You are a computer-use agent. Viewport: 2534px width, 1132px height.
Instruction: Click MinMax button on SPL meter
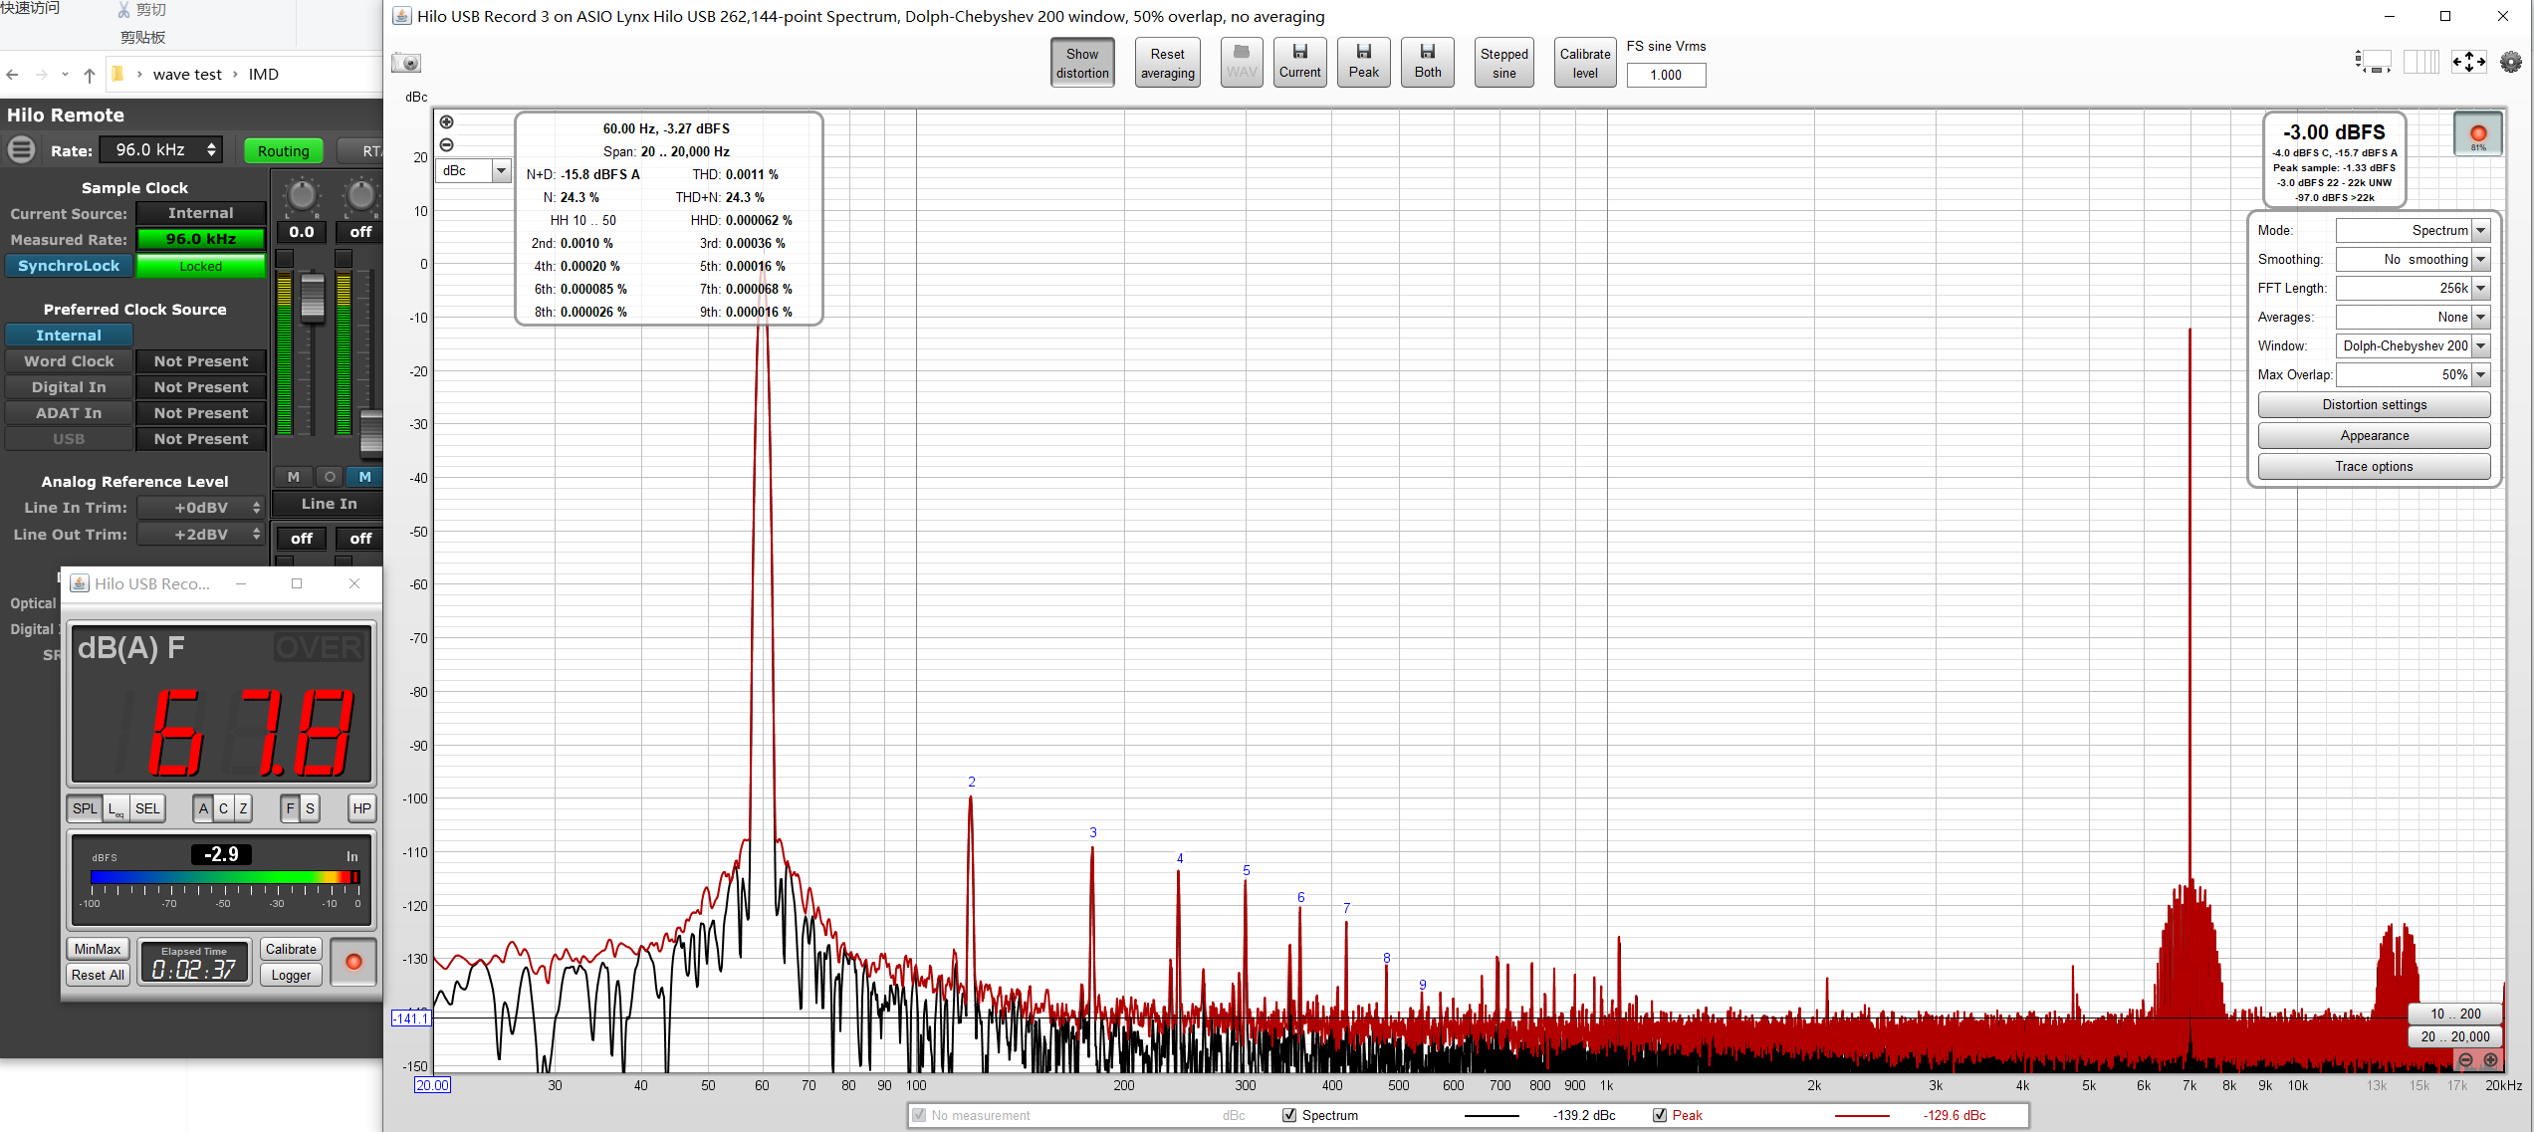pyautogui.click(x=98, y=949)
